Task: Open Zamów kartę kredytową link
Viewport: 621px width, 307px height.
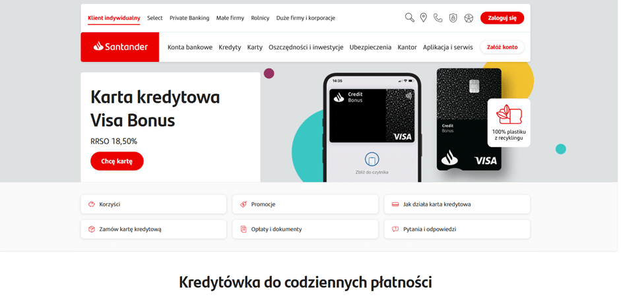Action: click(154, 229)
